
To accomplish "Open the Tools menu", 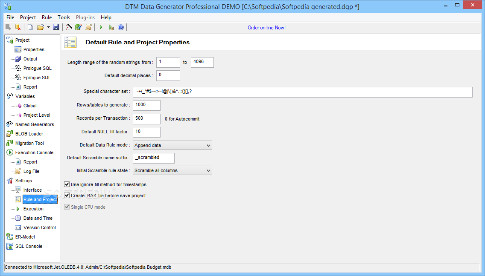I will 64,17.
